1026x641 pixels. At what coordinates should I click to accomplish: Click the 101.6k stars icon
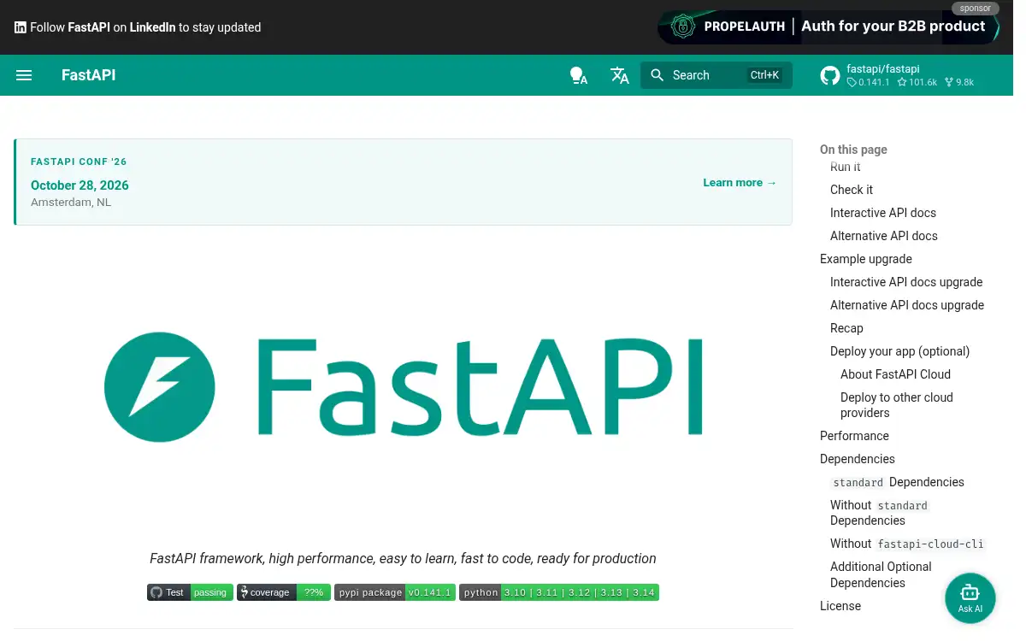coord(902,83)
